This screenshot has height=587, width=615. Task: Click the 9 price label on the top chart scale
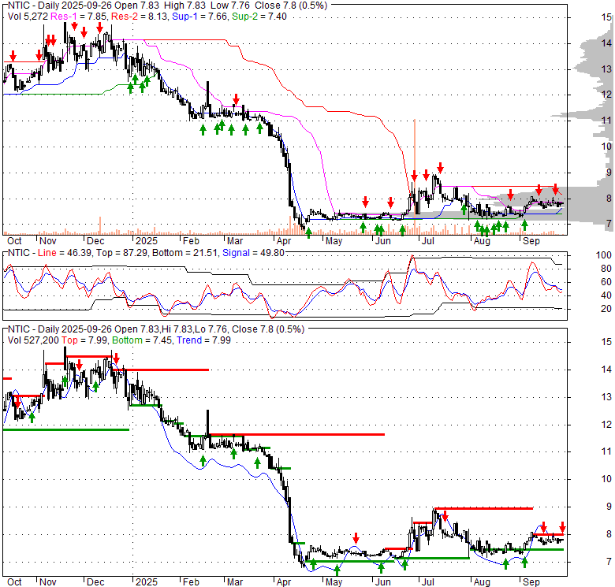[609, 173]
